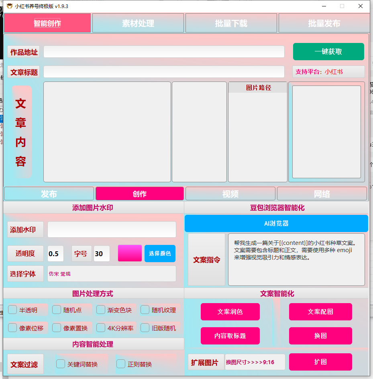Select the 网络 sub-tab

pos(322,194)
